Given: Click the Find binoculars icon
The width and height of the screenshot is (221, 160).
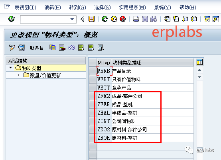Looking at the screenshot, I should 145,19.
